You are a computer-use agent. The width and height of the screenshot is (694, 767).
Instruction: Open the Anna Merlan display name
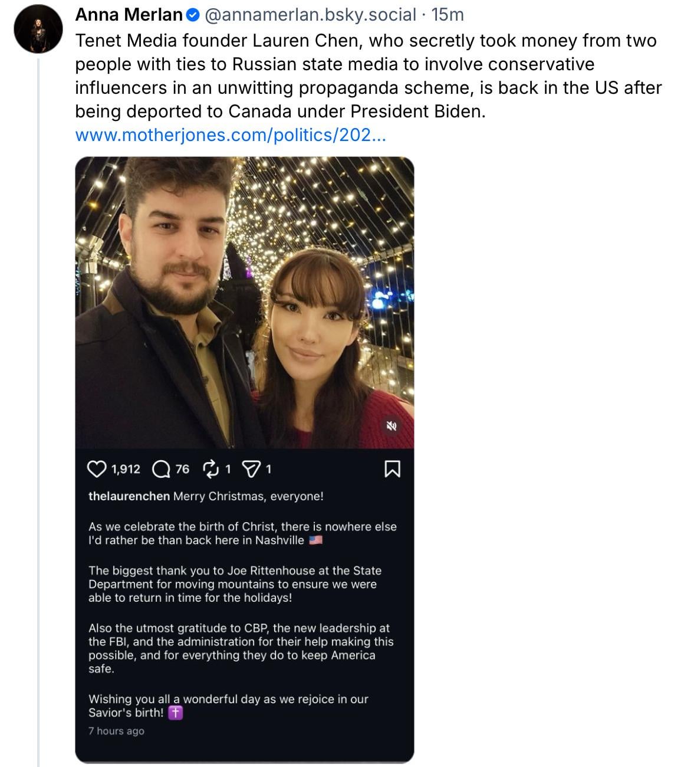tap(129, 15)
